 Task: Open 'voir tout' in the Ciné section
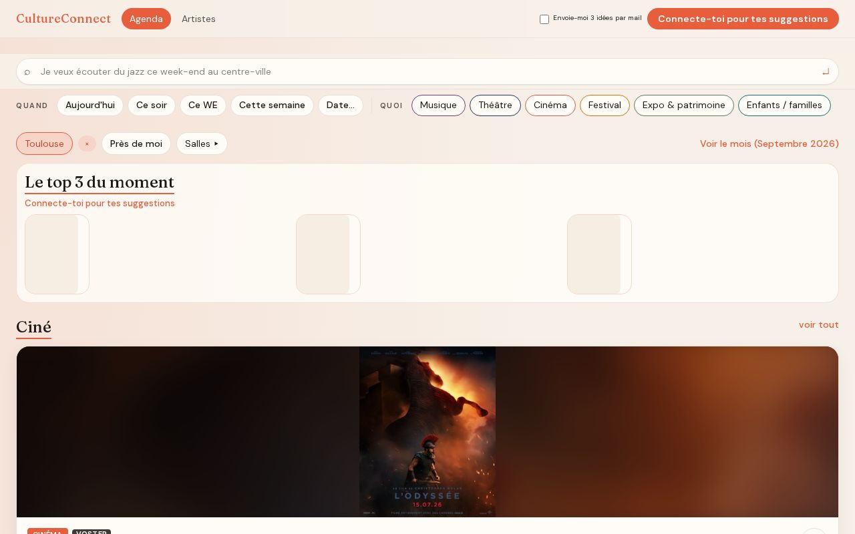[819, 324]
